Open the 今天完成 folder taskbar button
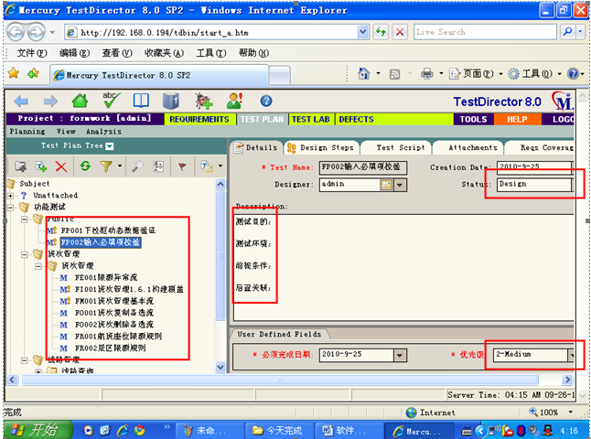Screen dimensions: 591x439 (x=278, y=431)
